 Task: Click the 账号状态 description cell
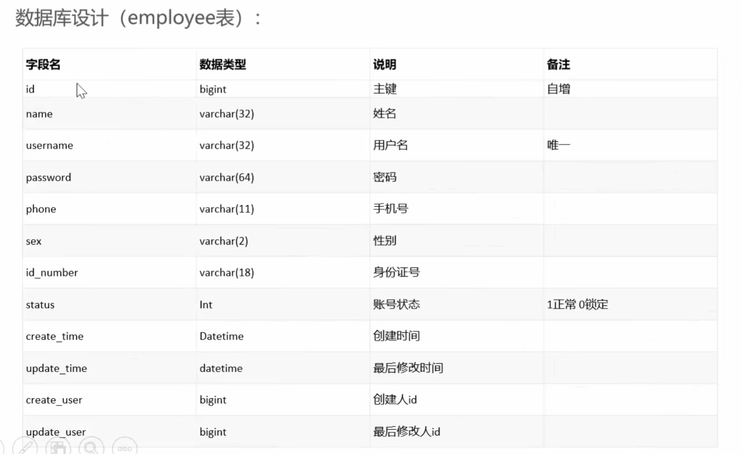pos(397,304)
